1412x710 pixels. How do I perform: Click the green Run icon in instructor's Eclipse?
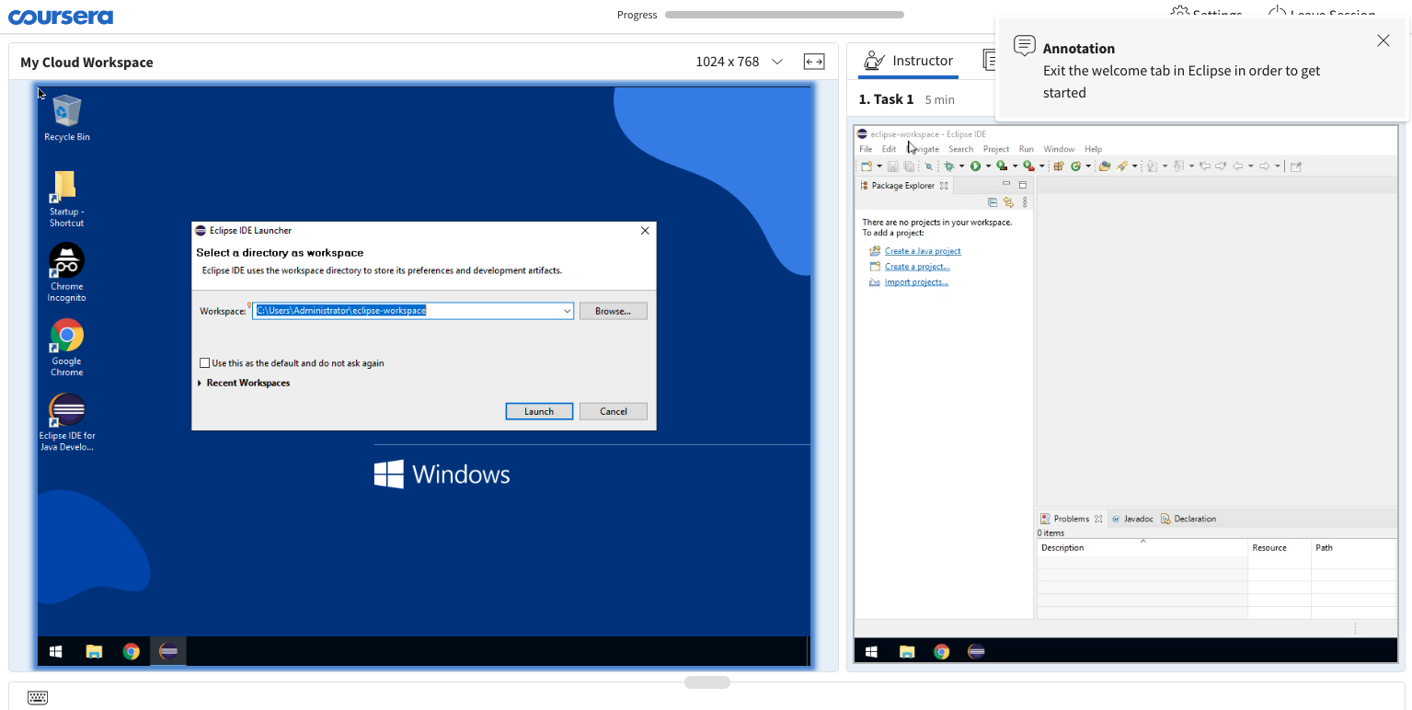[x=975, y=166]
